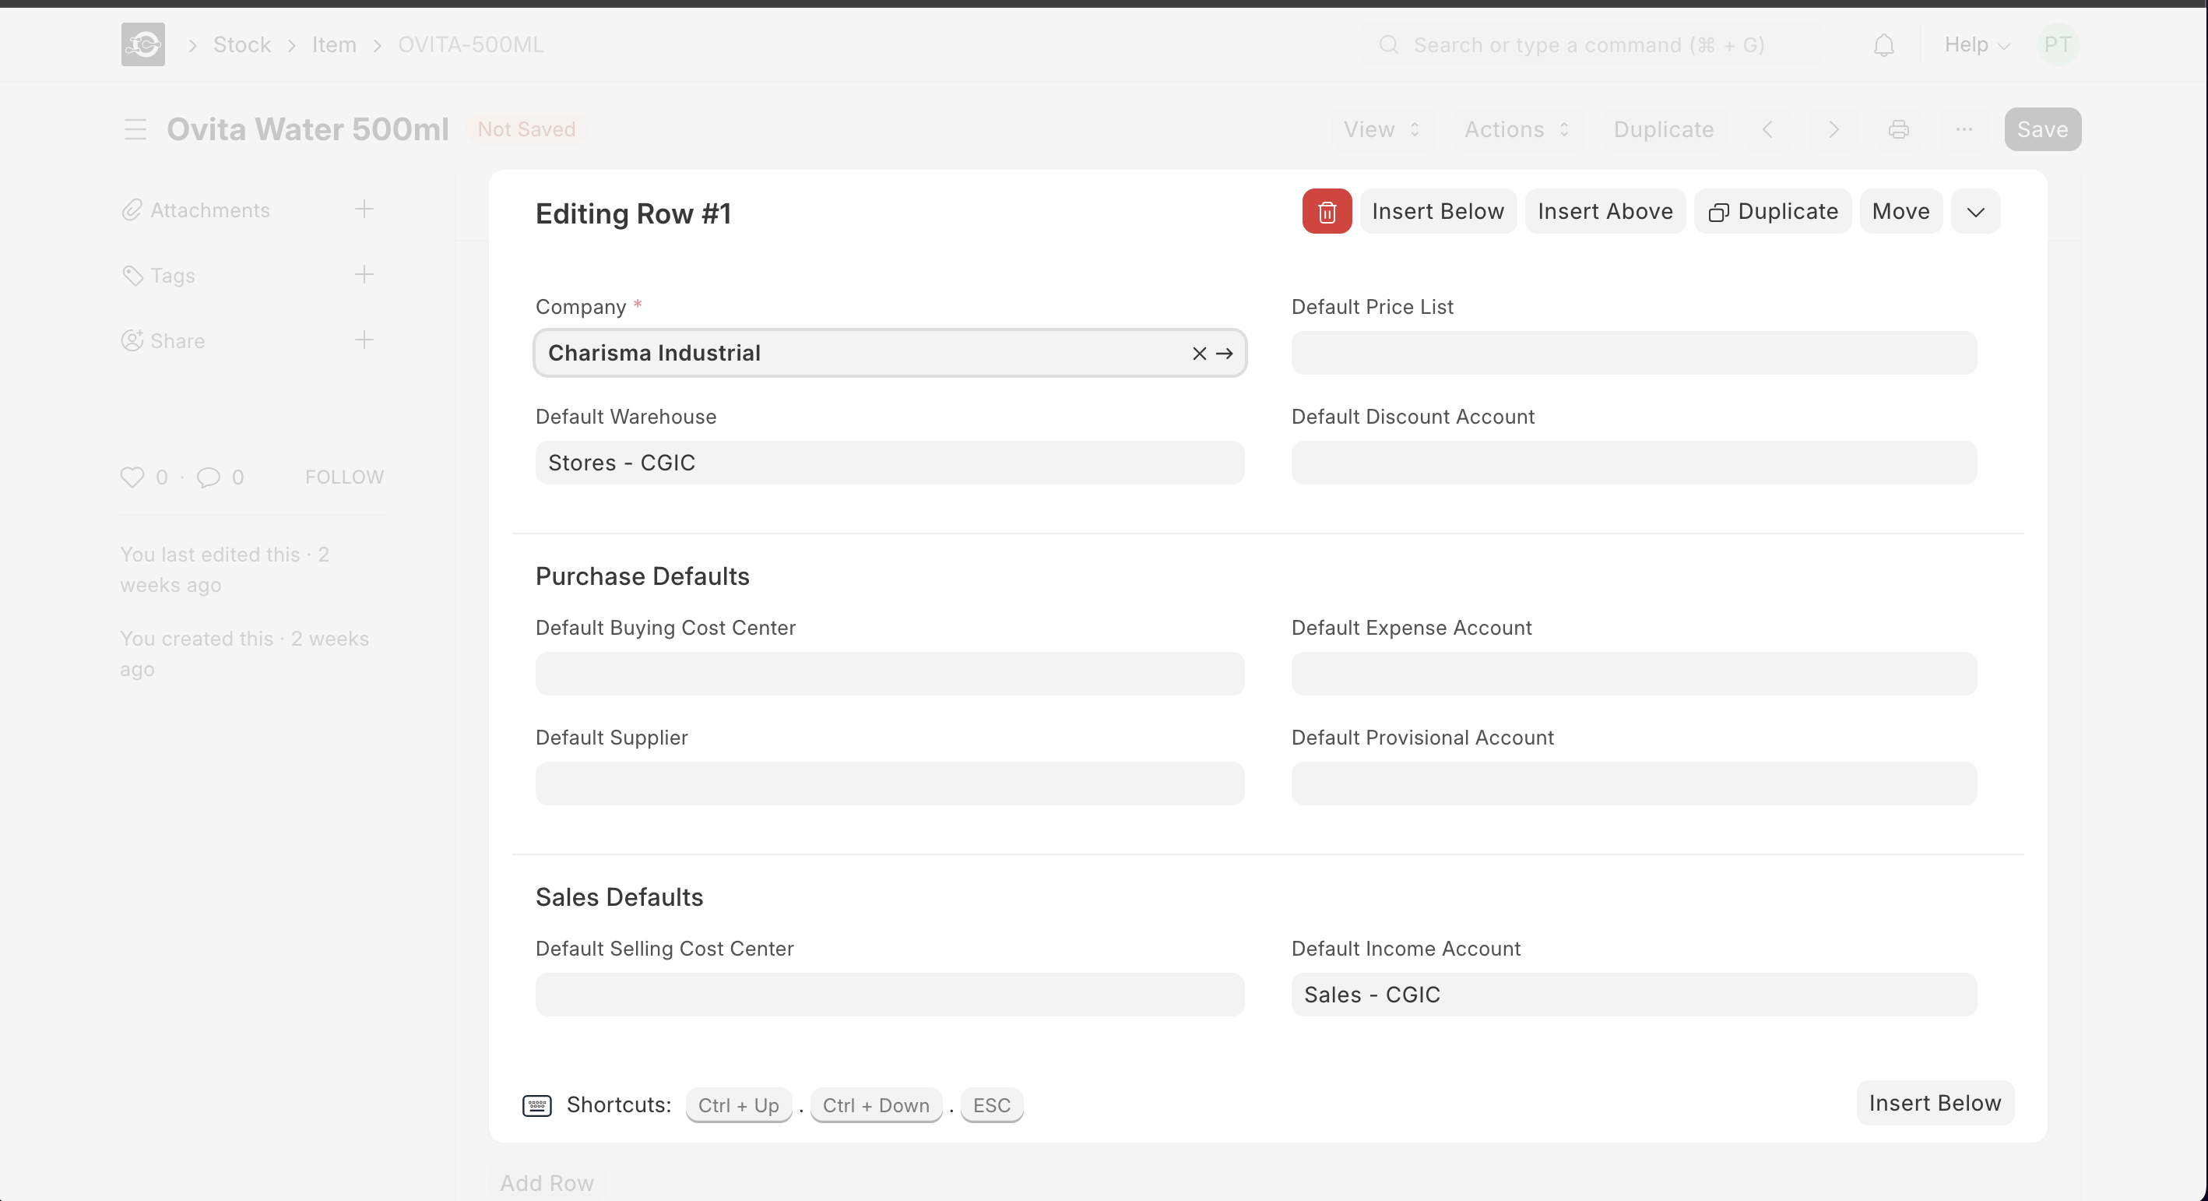Image resolution: width=2208 pixels, height=1201 pixels.
Task: Click the Default Income Account field
Action: point(1633,995)
